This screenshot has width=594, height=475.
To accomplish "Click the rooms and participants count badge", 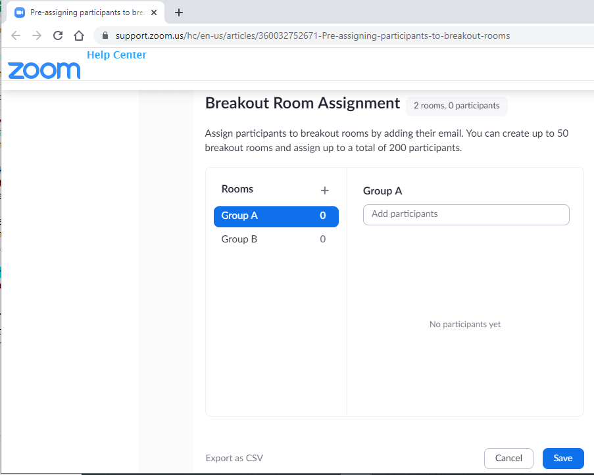I will [457, 106].
